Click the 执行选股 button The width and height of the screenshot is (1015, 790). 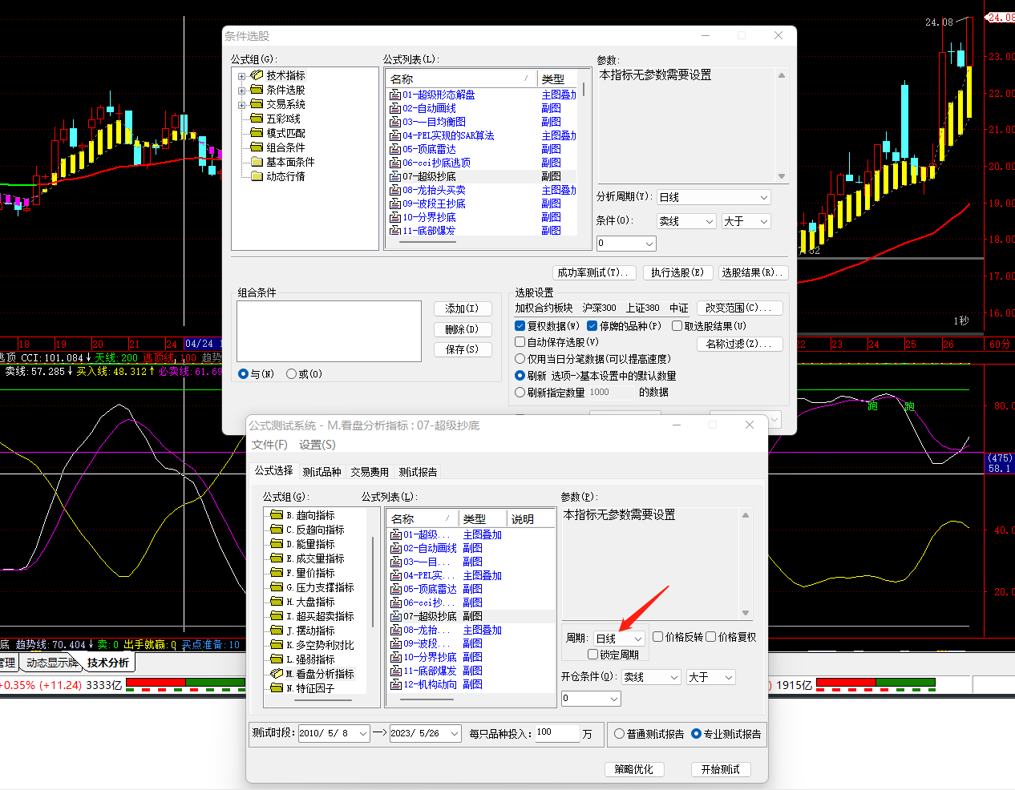(677, 272)
